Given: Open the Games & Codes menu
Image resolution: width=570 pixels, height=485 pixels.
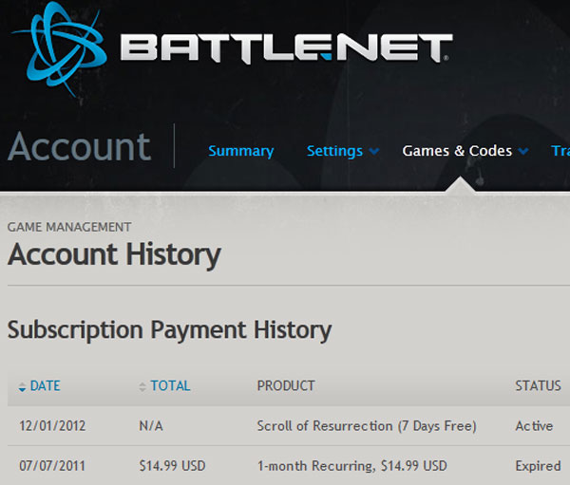Looking at the screenshot, I should pyautogui.click(x=457, y=151).
